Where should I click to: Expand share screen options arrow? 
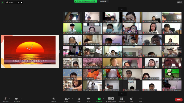[x=103, y=99]
